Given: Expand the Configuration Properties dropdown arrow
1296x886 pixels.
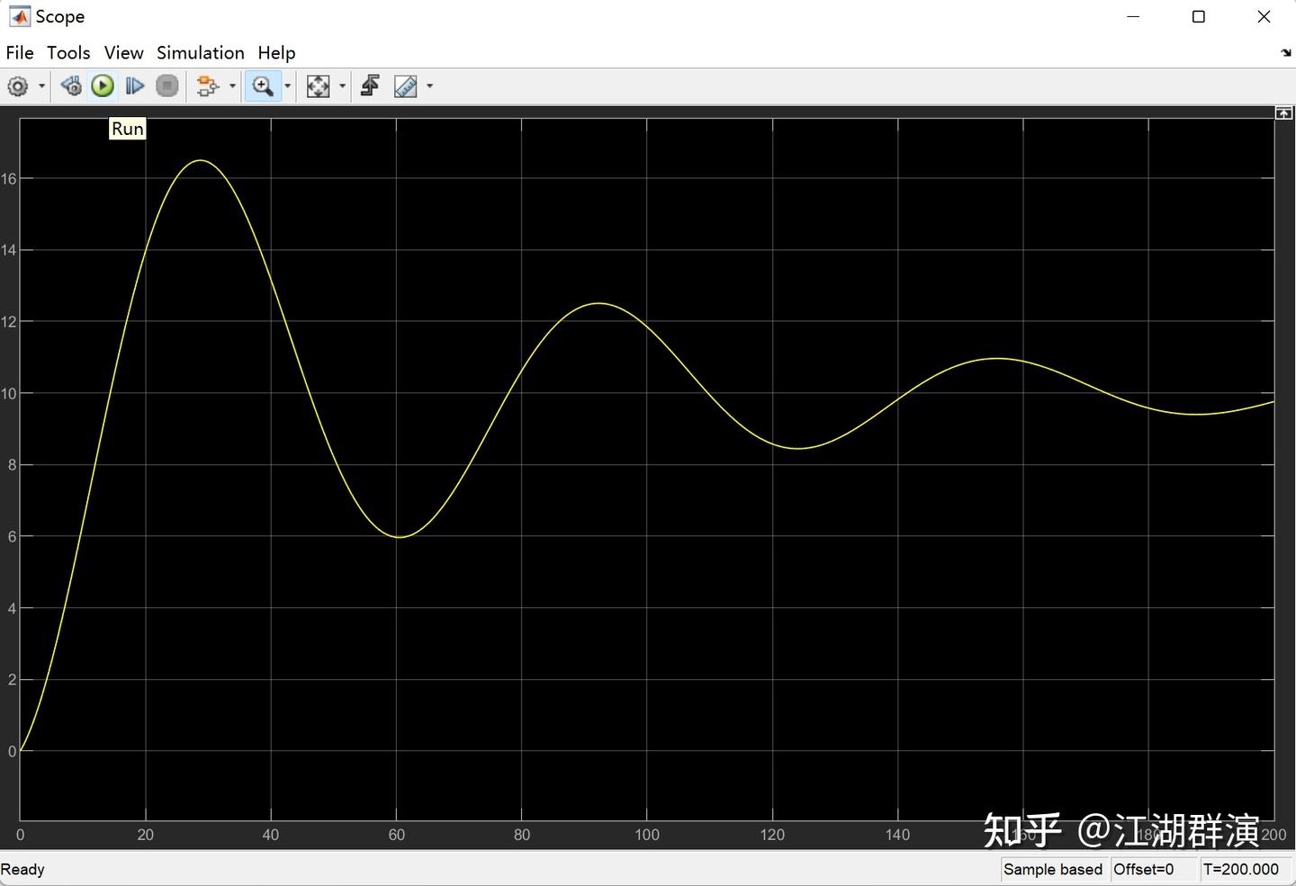Looking at the screenshot, I should 42,86.
